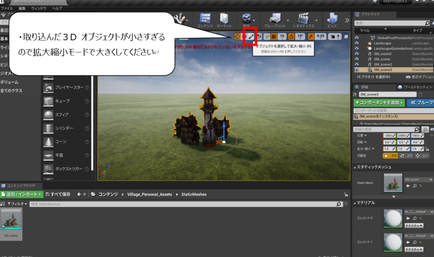Click the Build toolbar icon
The height and width of the screenshot is (257, 434).
point(332,20)
